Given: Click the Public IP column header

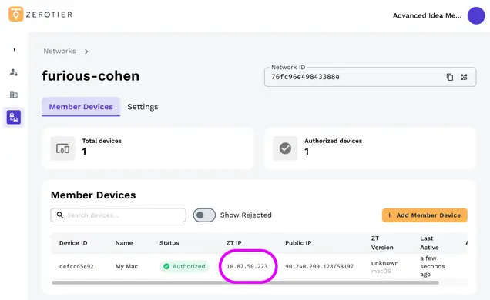Looking at the screenshot, I should point(298,243).
